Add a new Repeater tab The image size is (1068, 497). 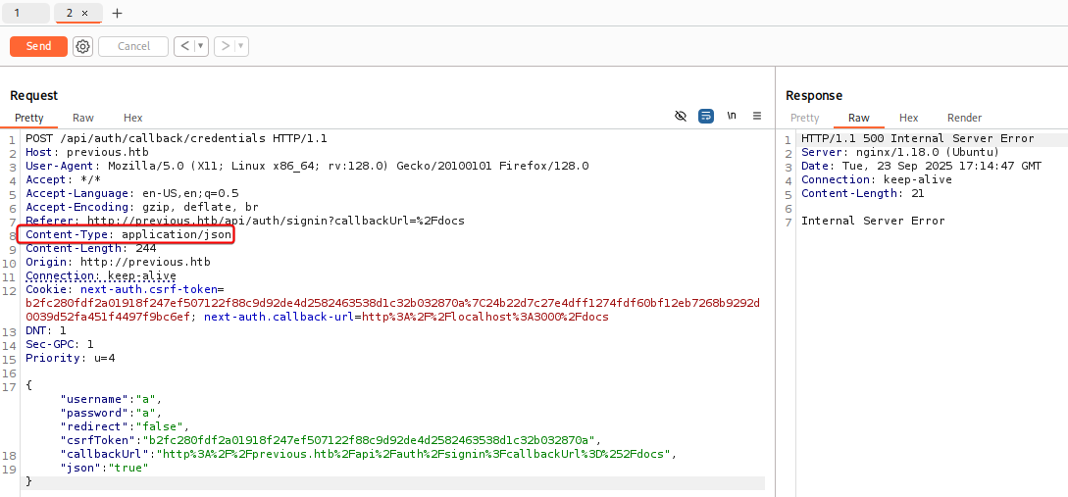coord(118,14)
